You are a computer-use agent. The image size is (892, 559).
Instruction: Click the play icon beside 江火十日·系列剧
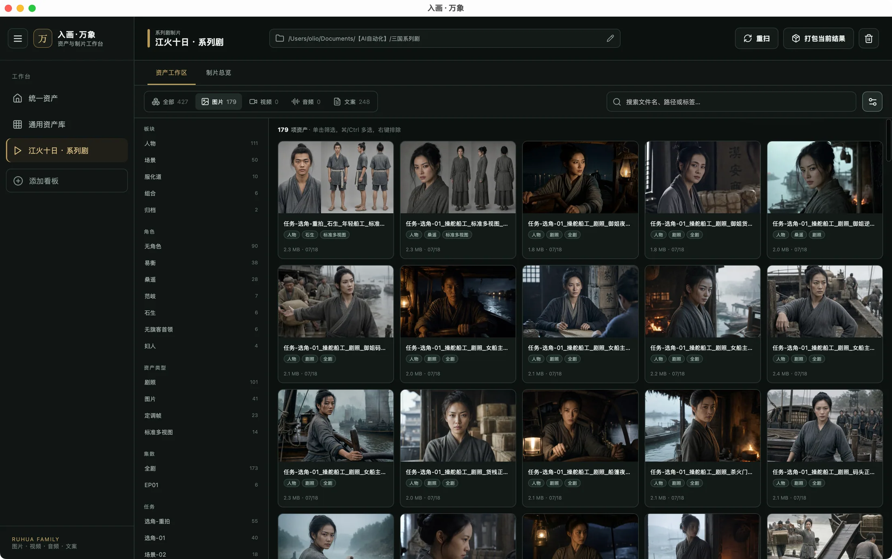pyautogui.click(x=17, y=150)
